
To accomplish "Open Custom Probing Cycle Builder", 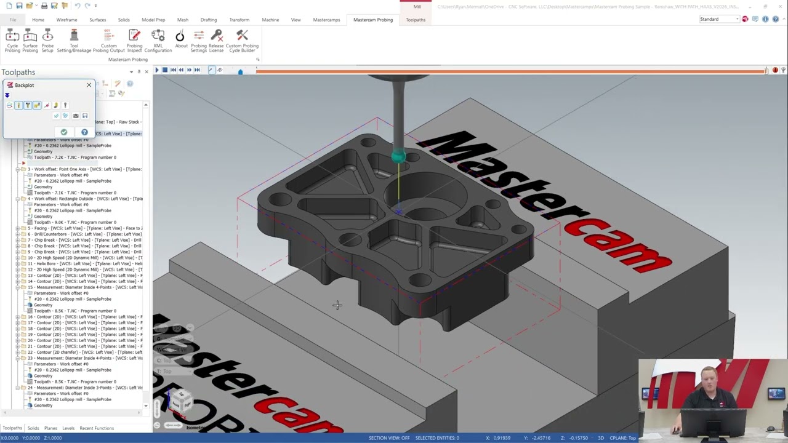I will point(242,41).
